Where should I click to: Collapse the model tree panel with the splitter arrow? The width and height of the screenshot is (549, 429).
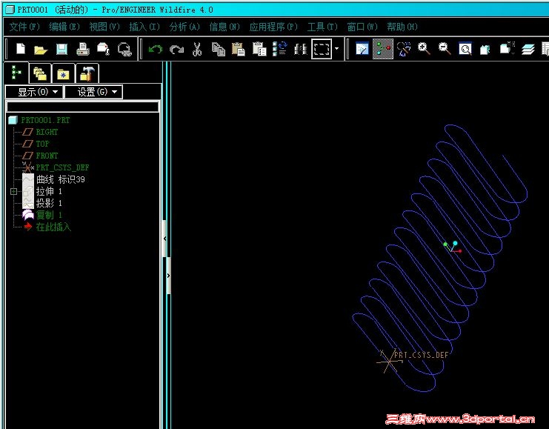coord(165,239)
